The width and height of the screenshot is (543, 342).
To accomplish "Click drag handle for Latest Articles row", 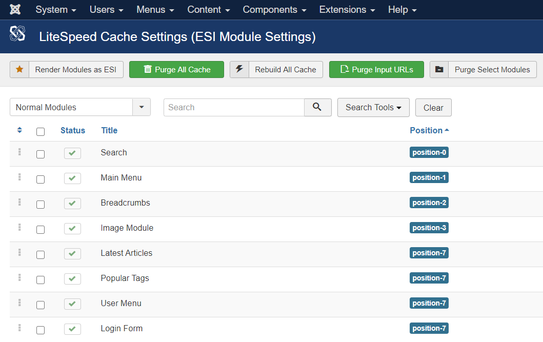I will tap(19, 253).
